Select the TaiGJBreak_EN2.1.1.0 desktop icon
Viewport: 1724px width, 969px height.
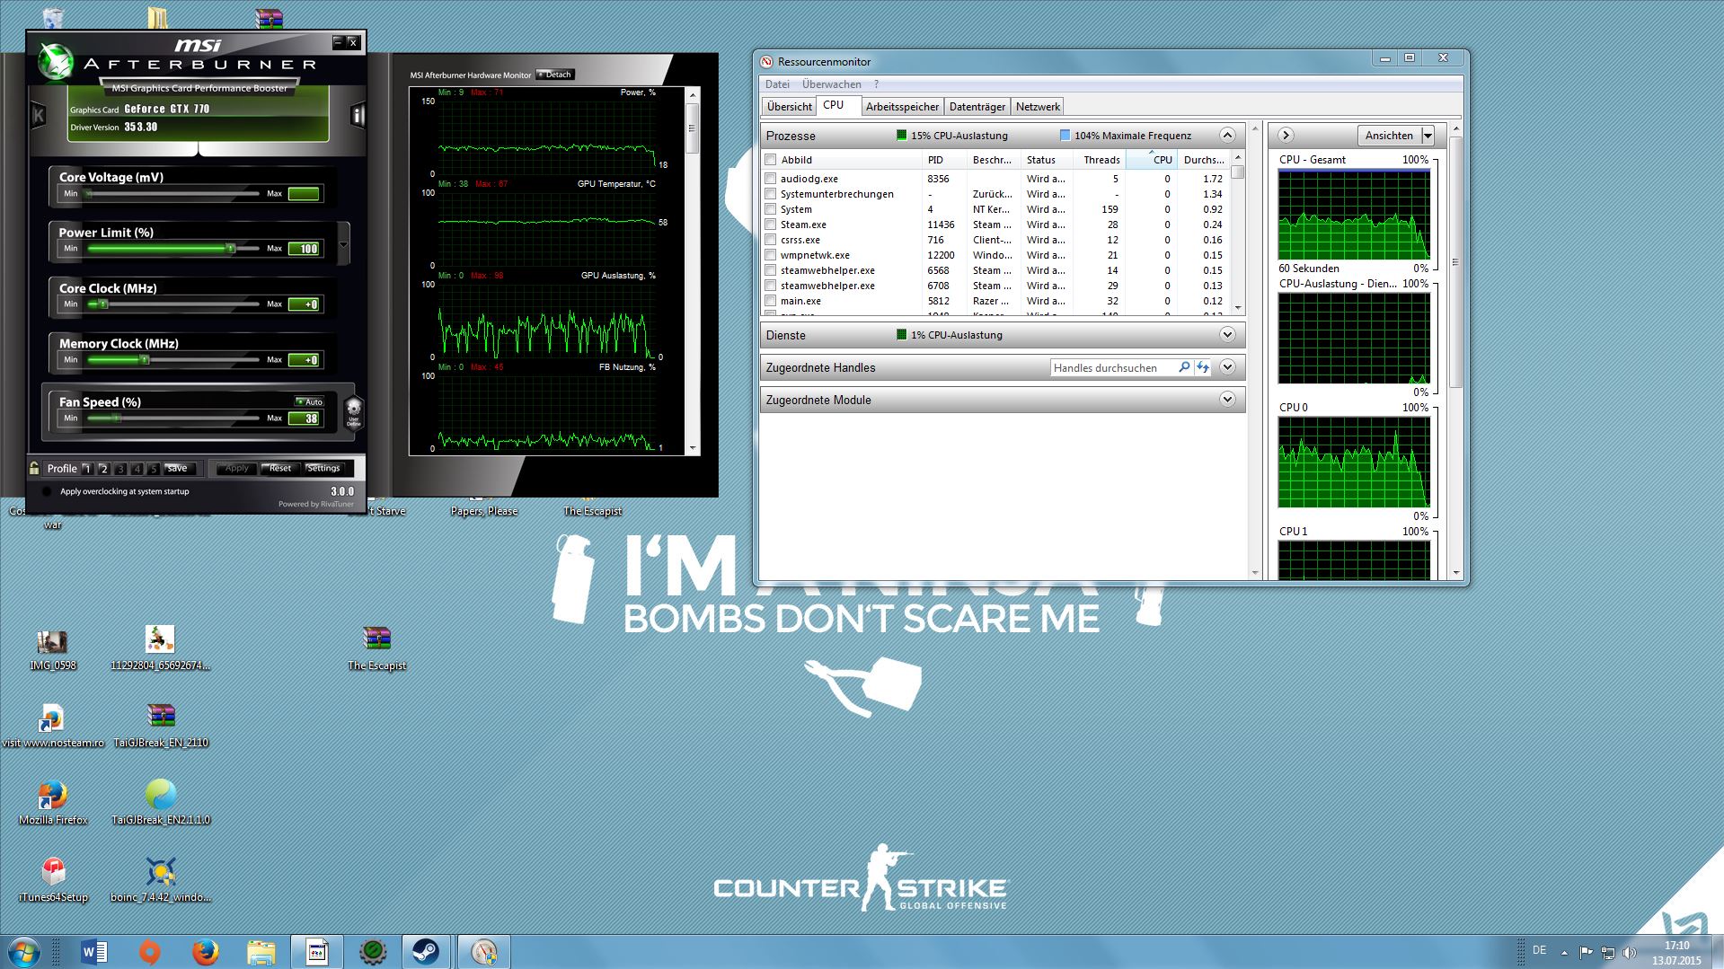161,802
